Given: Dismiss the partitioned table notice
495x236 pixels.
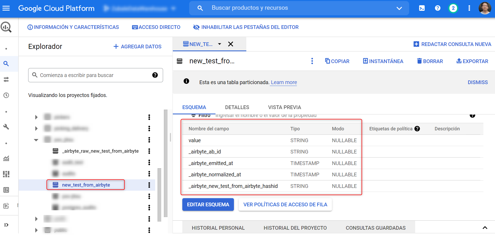Looking at the screenshot, I should tap(478, 82).
